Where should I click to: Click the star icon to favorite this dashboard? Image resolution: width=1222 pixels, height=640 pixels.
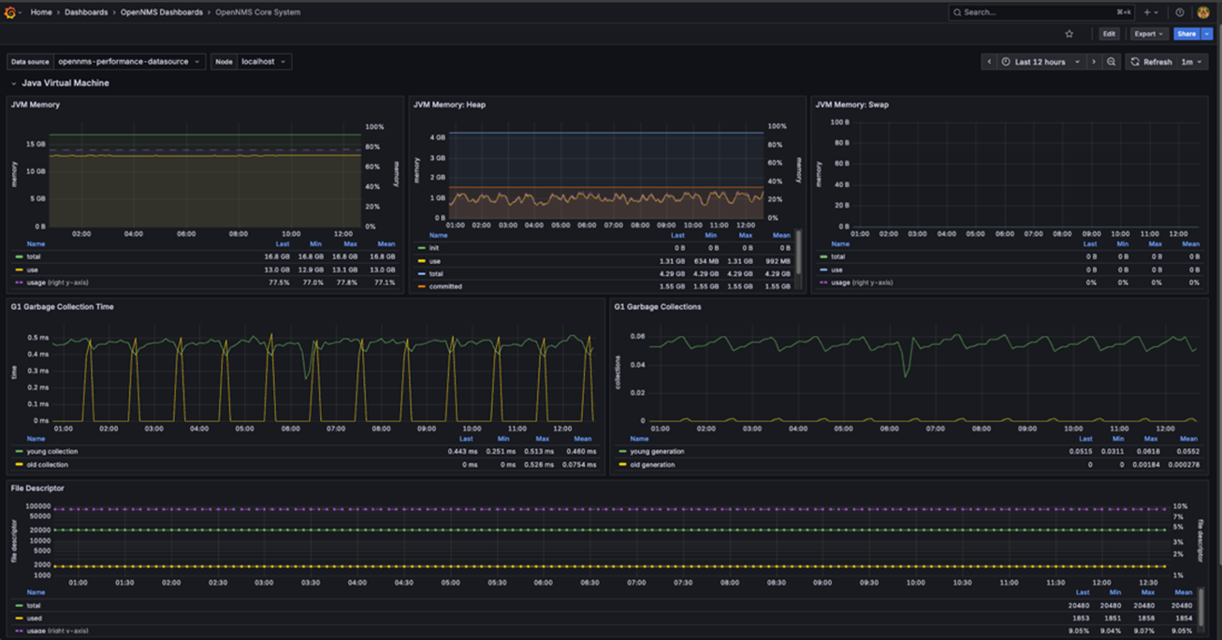coord(1069,34)
